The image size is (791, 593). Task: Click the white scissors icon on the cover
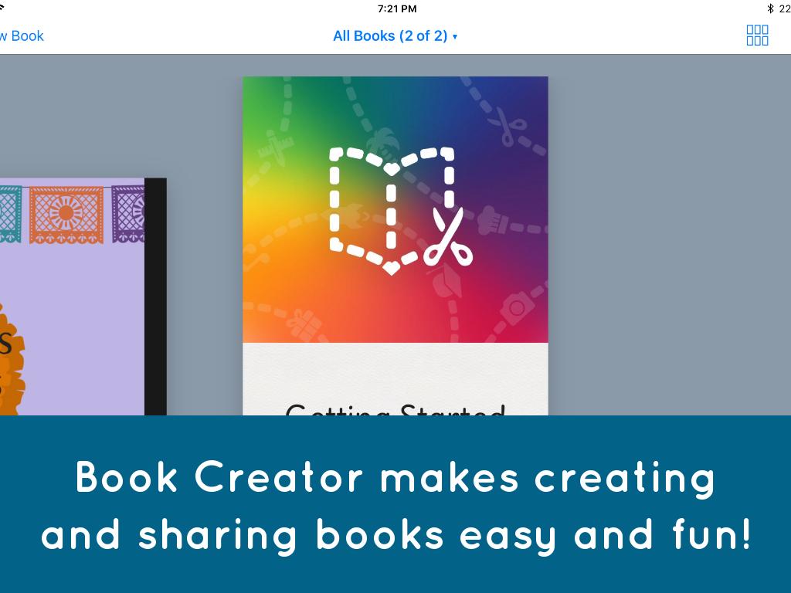[447, 237]
